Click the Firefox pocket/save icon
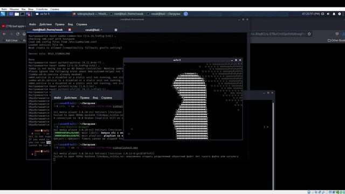The width and height of the screenshot is (345, 194). pos(337,34)
